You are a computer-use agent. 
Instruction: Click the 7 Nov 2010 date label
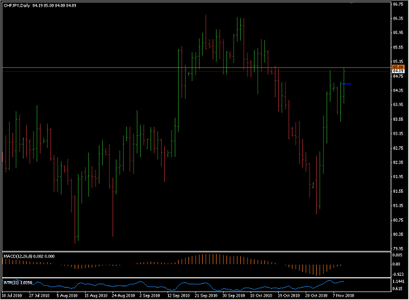tap(344, 295)
